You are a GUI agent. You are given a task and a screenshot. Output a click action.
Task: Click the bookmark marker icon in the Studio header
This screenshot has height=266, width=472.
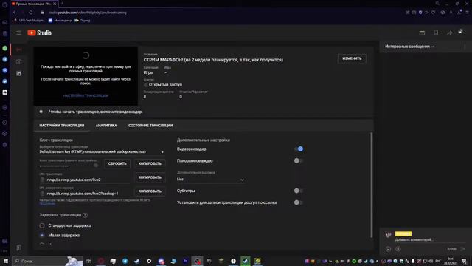click(x=436, y=33)
